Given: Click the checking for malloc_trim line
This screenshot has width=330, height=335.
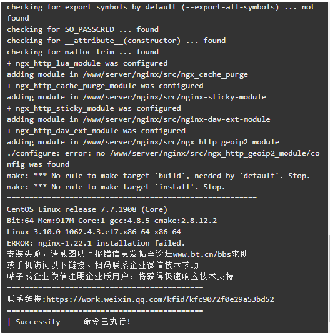Looking at the screenshot, I should 83,52.
